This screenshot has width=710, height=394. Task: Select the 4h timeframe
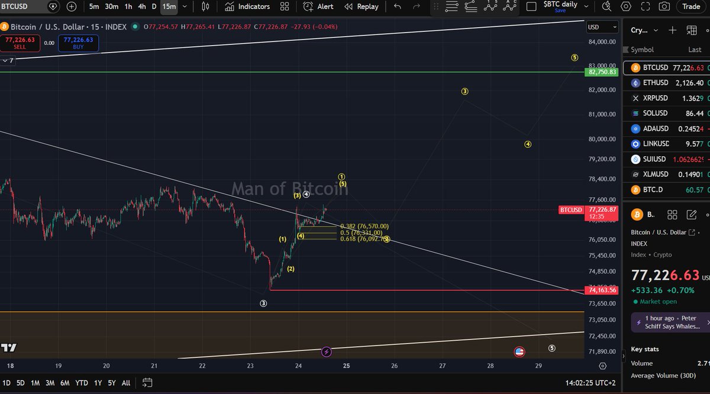(142, 7)
